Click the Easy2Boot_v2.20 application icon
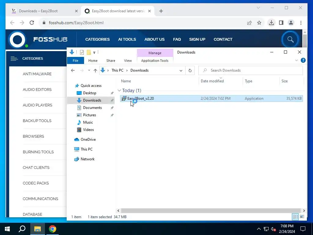Image resolution: width=313 pixels, height=235 pixels. [124, 98]
